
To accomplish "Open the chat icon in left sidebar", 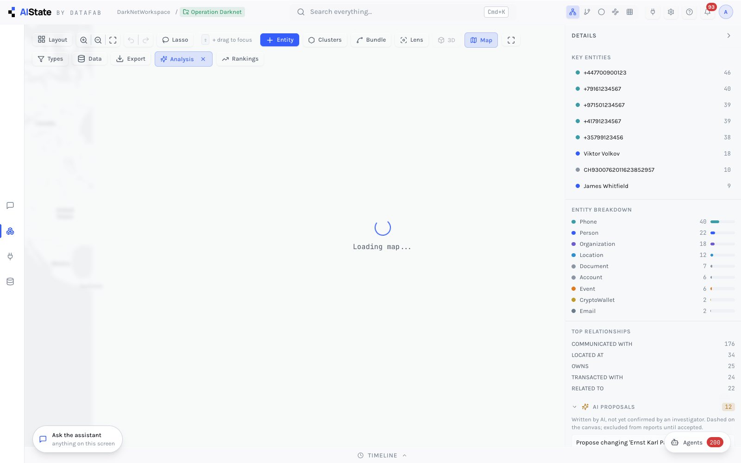I will [10, 206].
